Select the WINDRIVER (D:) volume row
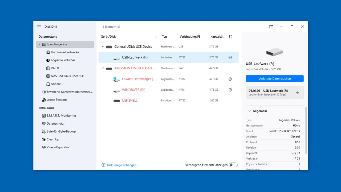Screen dimensions: 341x192 [x=168, y=90]
